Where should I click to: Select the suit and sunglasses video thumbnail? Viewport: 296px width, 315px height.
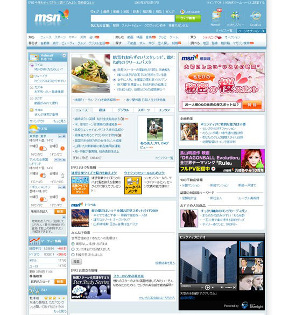point(251,266)
